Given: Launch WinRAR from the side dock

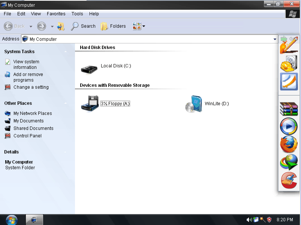Looking at the screenshot, I should [289, 109].
